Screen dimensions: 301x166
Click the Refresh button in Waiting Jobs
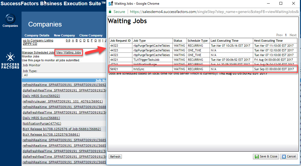click(x=115, y=157)
